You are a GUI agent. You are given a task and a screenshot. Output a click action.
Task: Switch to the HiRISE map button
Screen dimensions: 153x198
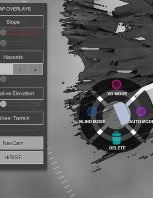click(21, 157)
